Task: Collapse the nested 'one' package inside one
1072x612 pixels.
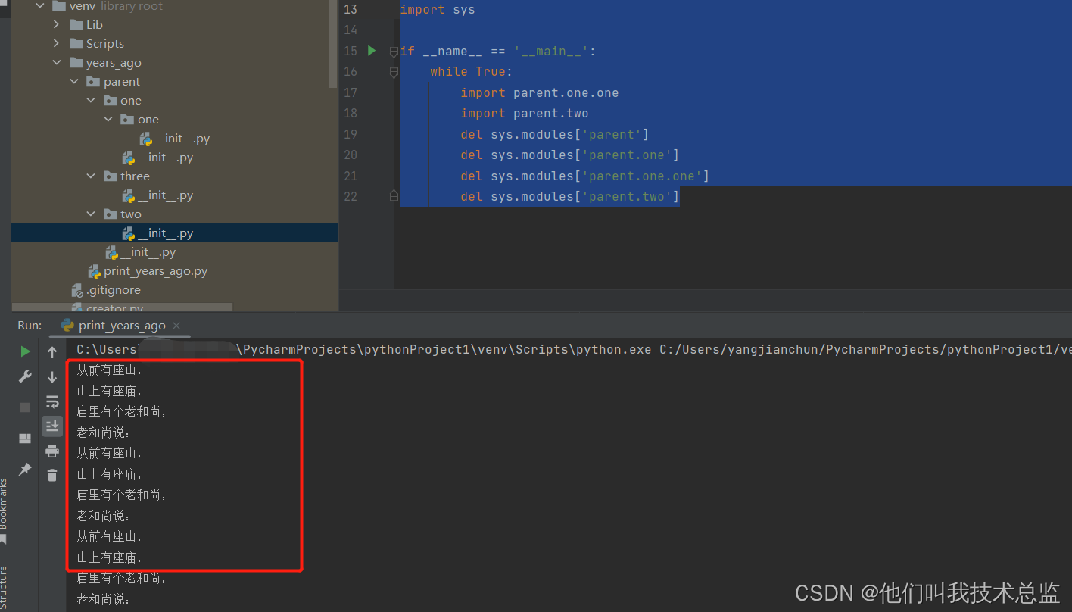Action: [108, 119]
